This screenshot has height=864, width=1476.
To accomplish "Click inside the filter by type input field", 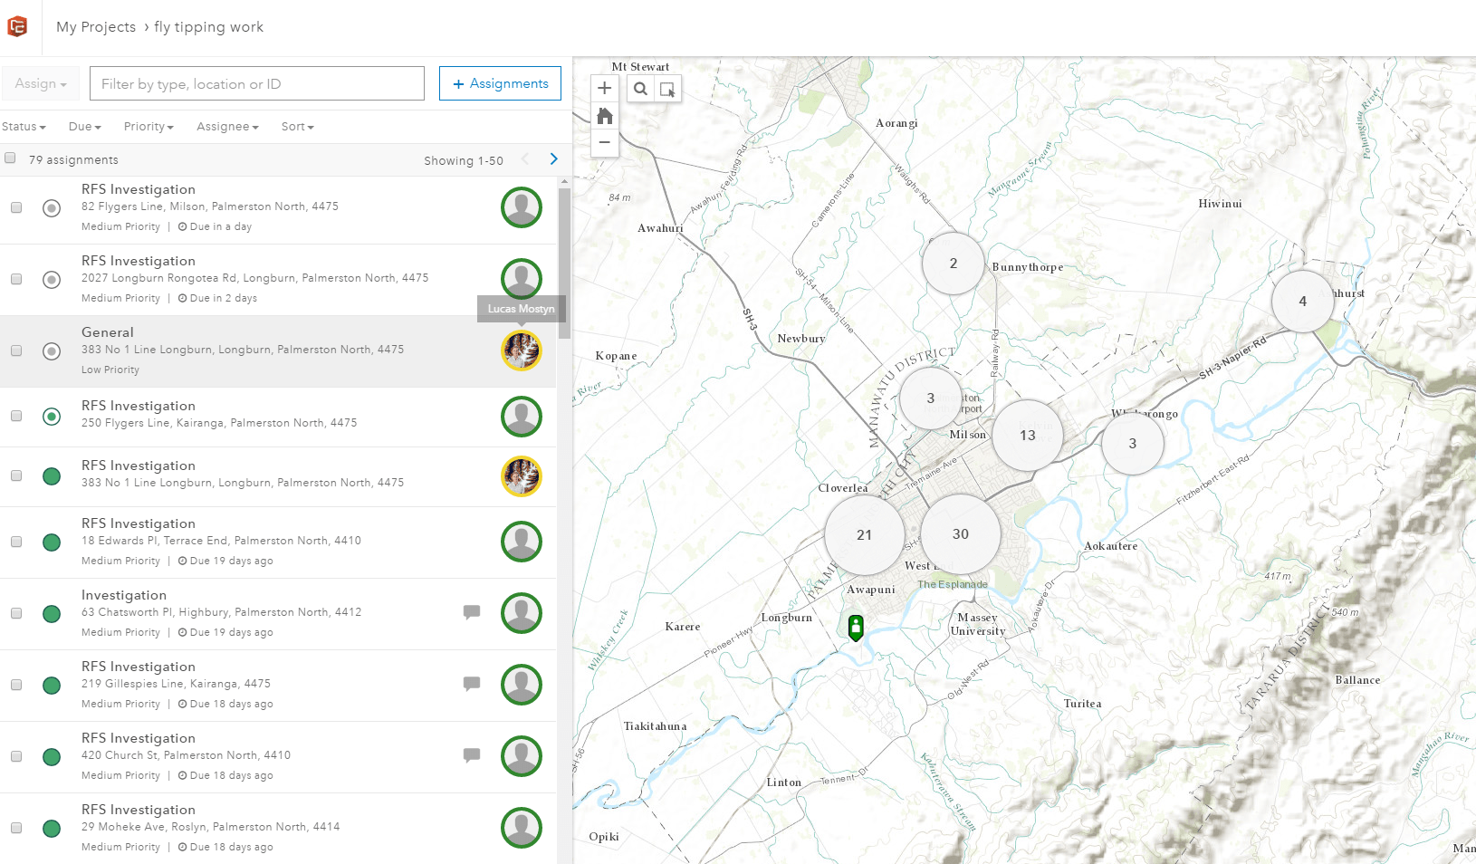I will [x=256, y=82].
